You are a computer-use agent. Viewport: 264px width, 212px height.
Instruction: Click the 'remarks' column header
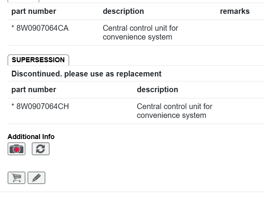(234, 11)
